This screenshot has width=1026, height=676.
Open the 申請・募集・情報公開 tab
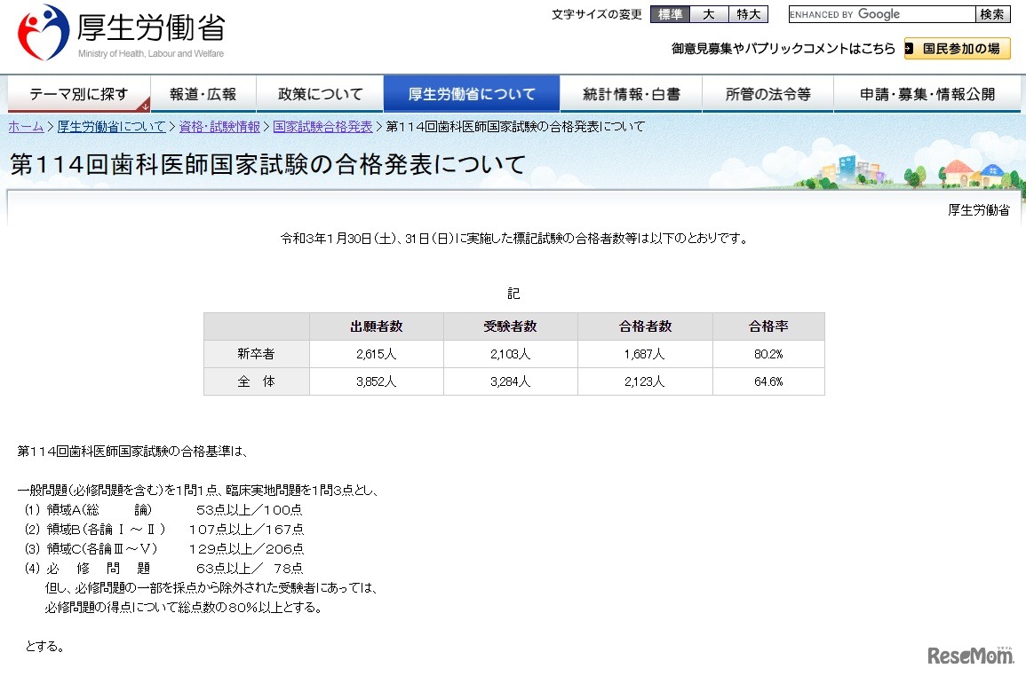[x=927, y=94]
